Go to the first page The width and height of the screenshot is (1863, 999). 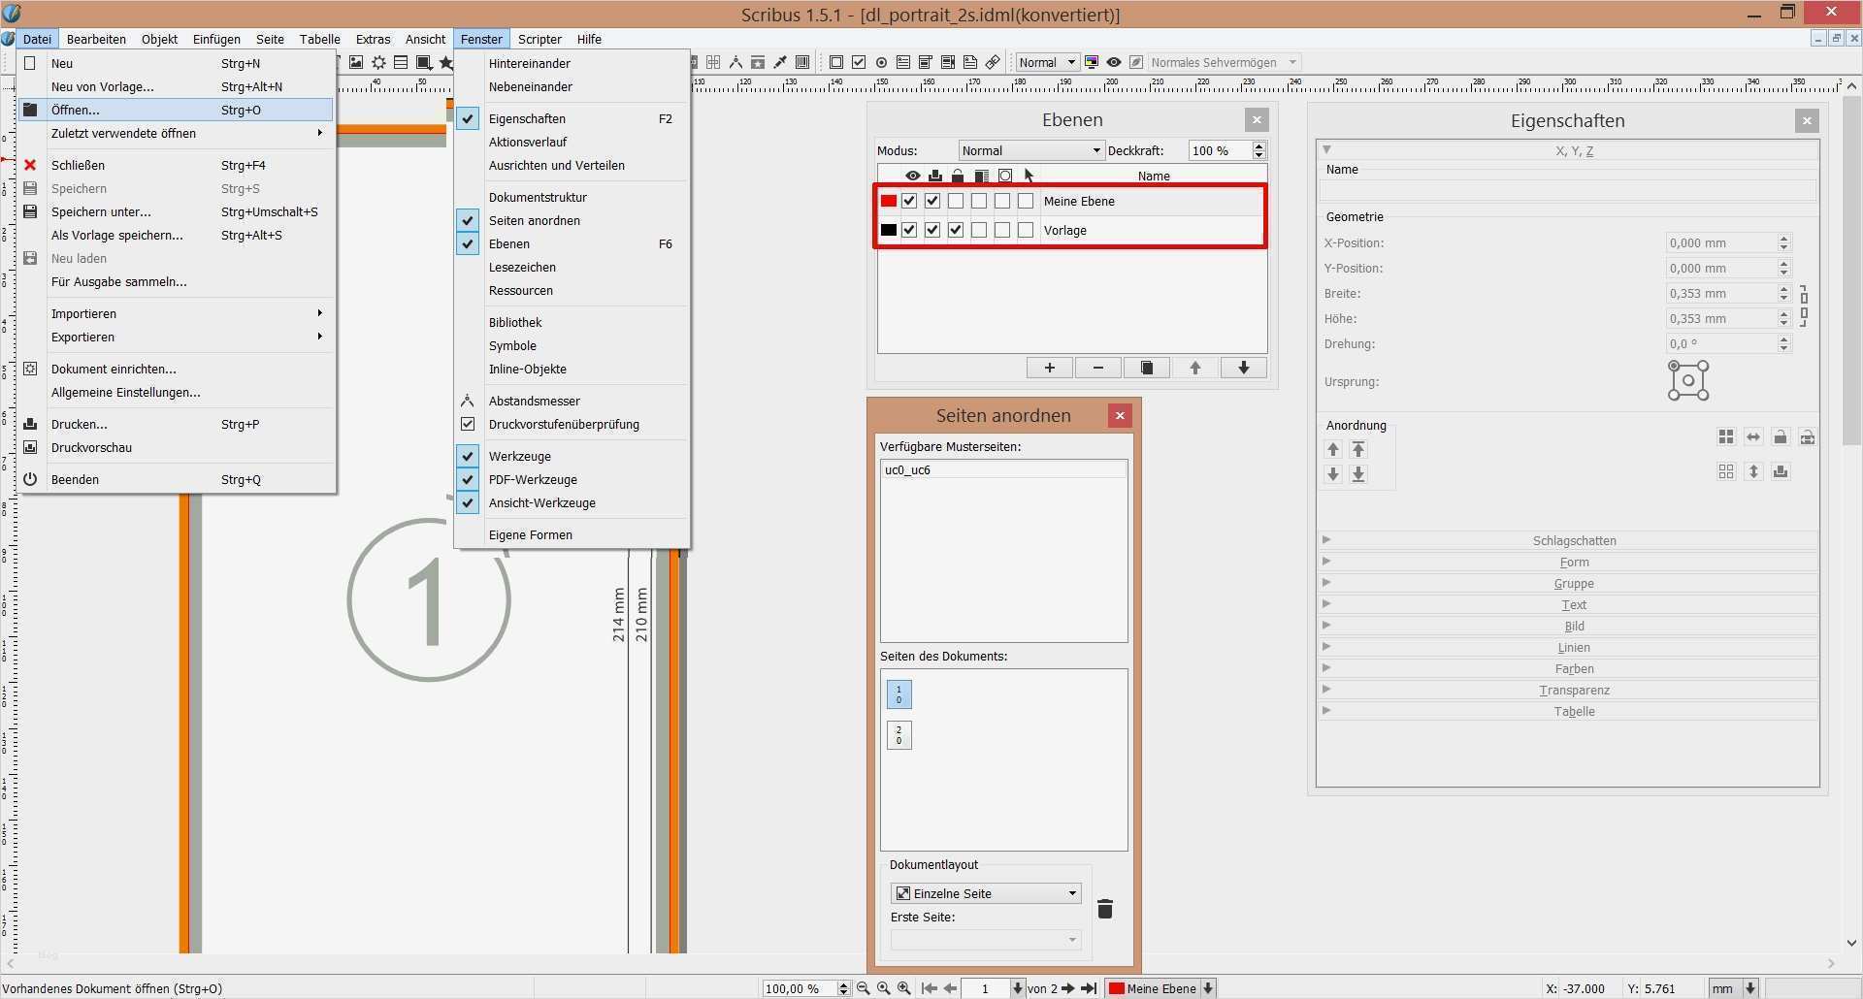[x=929, y=988]
